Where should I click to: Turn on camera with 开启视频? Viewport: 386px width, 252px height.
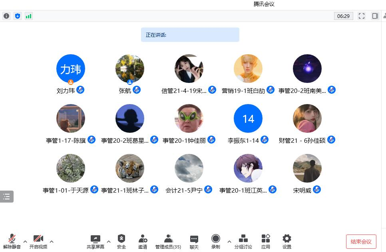tap(38, 242)
